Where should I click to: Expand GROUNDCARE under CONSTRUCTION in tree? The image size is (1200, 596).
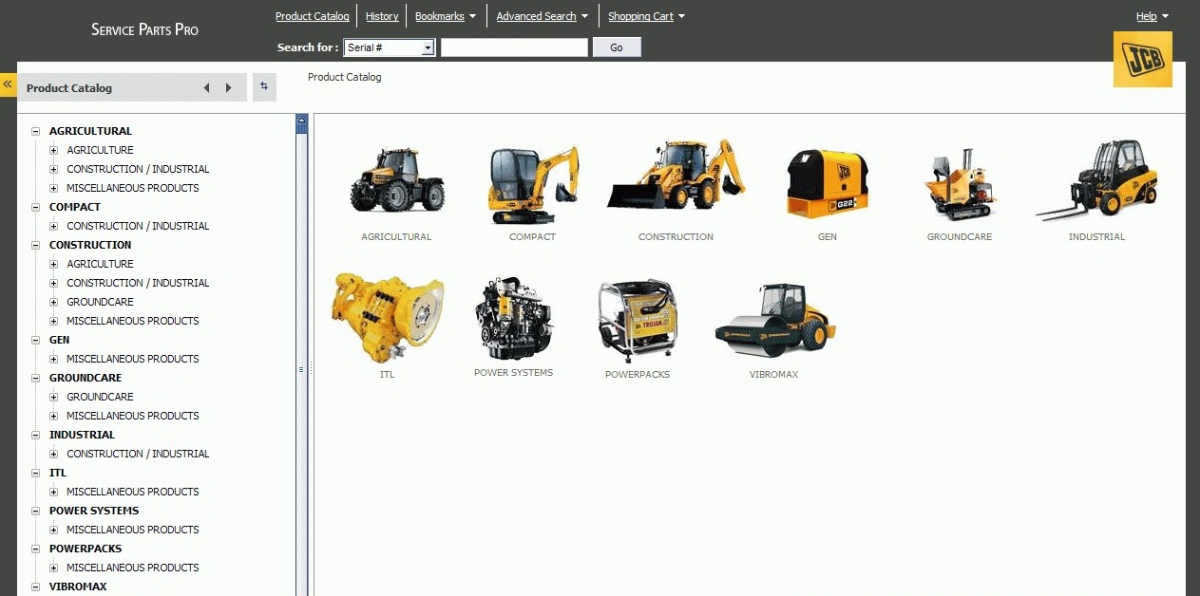[x=54, y=303]
